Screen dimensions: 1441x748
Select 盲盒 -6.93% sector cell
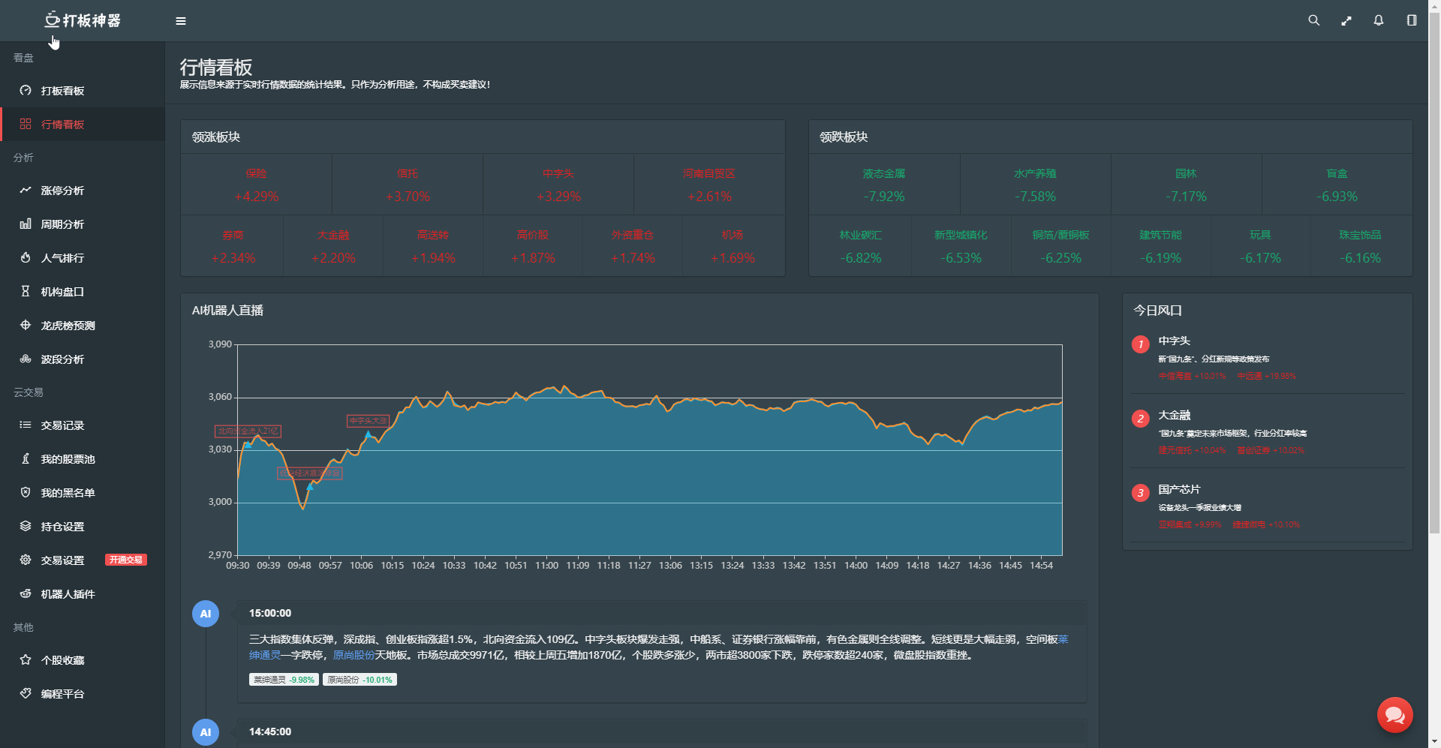[1337, 185]
